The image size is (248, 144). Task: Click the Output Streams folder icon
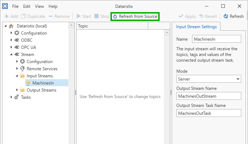[x=22, y=90]
